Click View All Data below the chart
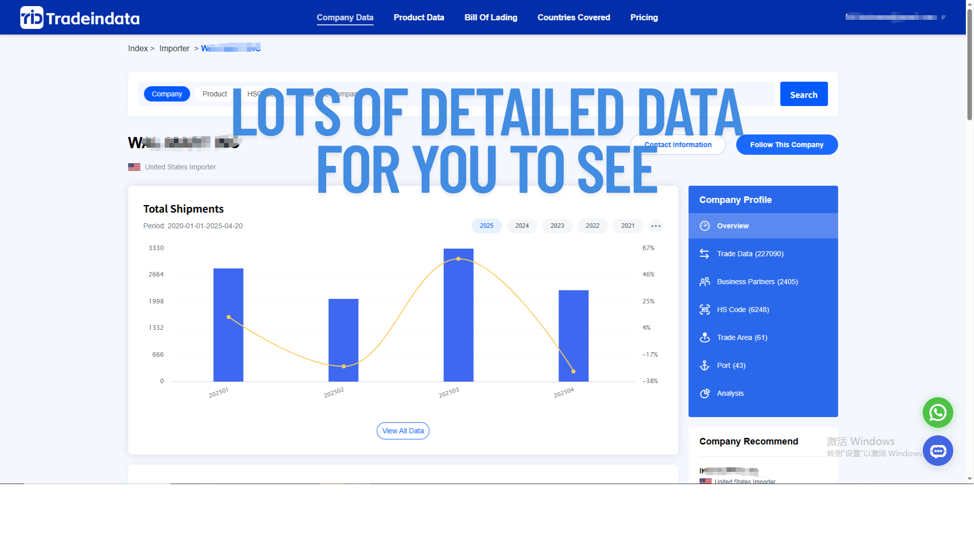Screen dimensions: 974x548 tap(403, 430)
